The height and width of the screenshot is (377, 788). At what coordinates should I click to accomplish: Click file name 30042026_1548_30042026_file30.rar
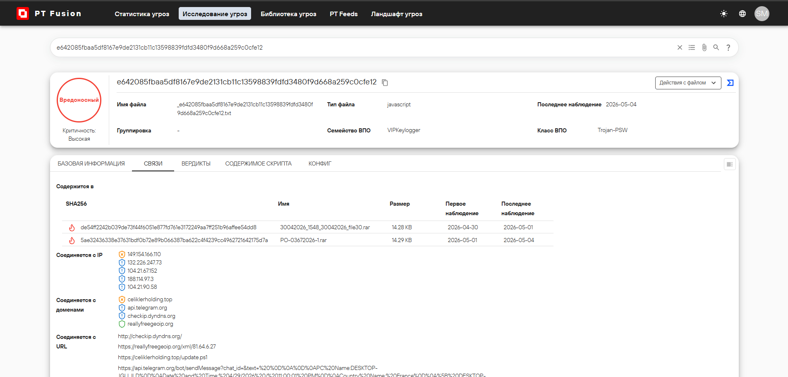[325, 228]
